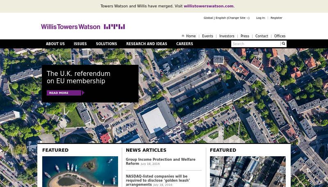This screenshot has width=328, height=187.
Task: Open the CAREERS menu
Action: click(184, 44)
